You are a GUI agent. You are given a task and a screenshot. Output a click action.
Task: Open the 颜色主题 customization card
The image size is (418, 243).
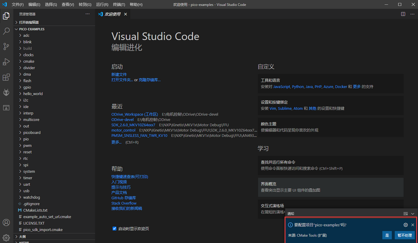pos(331,127)
